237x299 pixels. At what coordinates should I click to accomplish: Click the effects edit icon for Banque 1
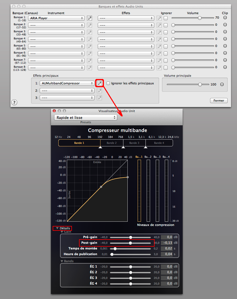coord(159,18)
